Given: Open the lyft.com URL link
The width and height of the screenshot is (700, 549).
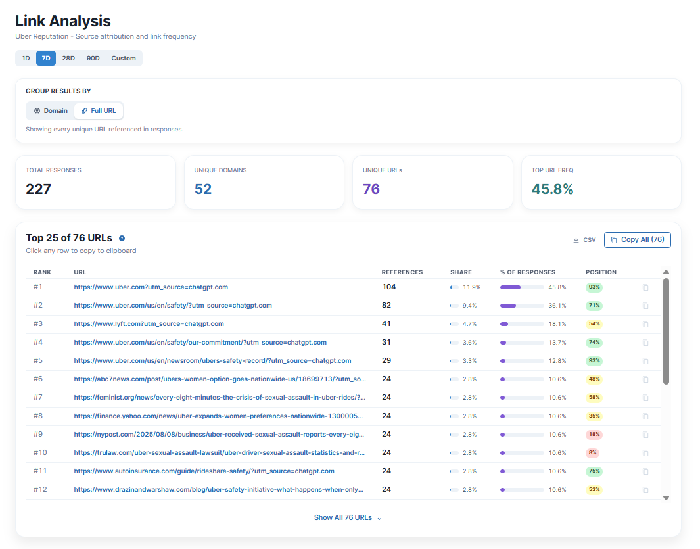Looking at the screenshot, I should (149, 324).
